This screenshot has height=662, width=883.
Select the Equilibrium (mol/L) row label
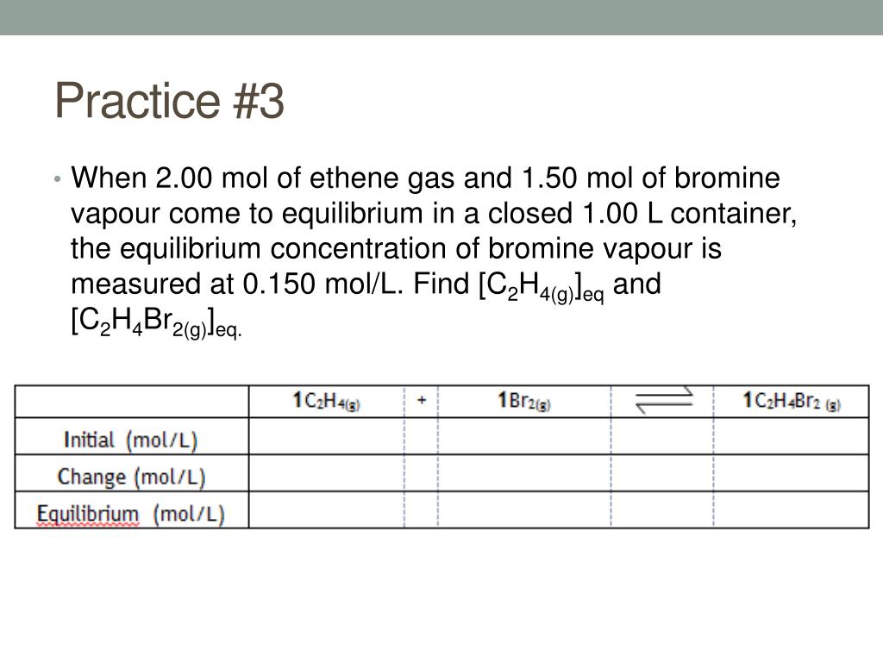coord(131,514)
